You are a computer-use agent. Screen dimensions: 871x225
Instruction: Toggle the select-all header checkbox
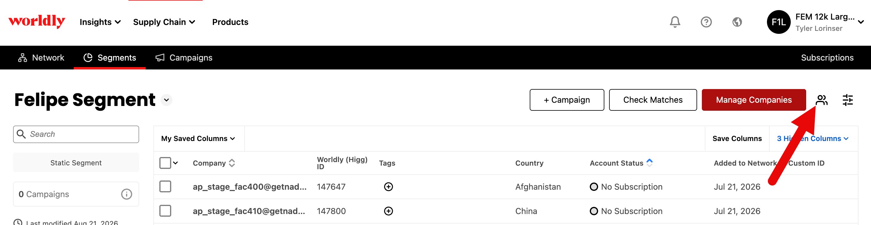click(x=165, y=163)
